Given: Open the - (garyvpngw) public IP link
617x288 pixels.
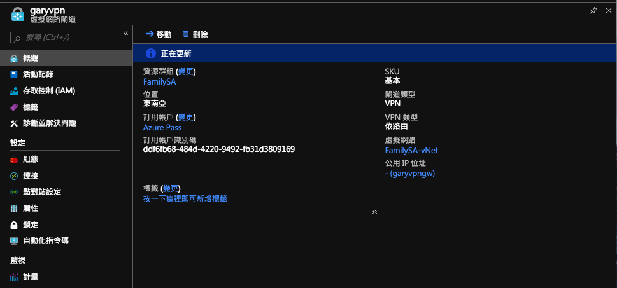Looking at the screenshot, I should 410,174.
